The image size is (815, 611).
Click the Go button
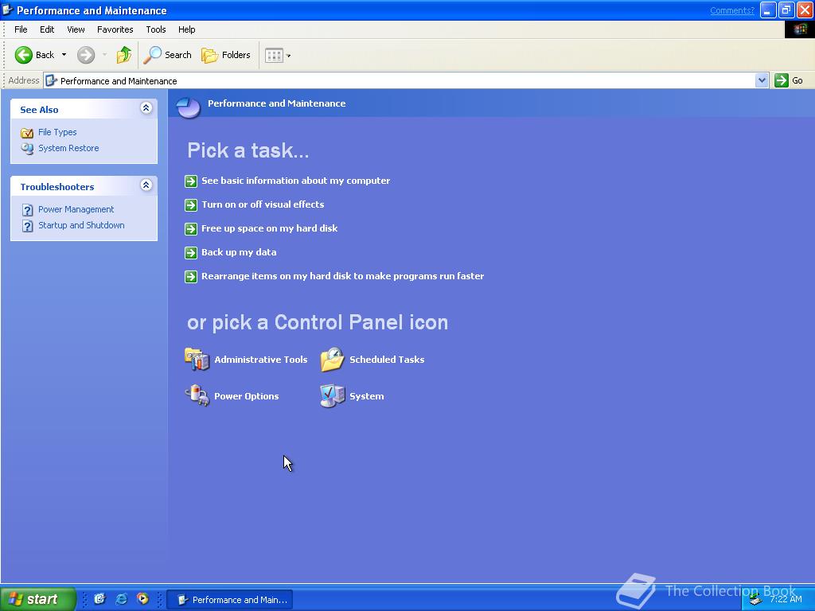(x=789, y=80)
